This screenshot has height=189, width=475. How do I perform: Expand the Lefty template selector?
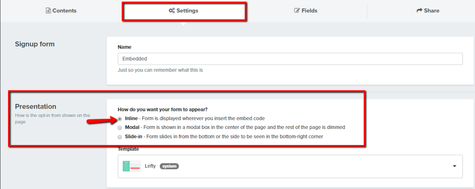coord(290,166)
